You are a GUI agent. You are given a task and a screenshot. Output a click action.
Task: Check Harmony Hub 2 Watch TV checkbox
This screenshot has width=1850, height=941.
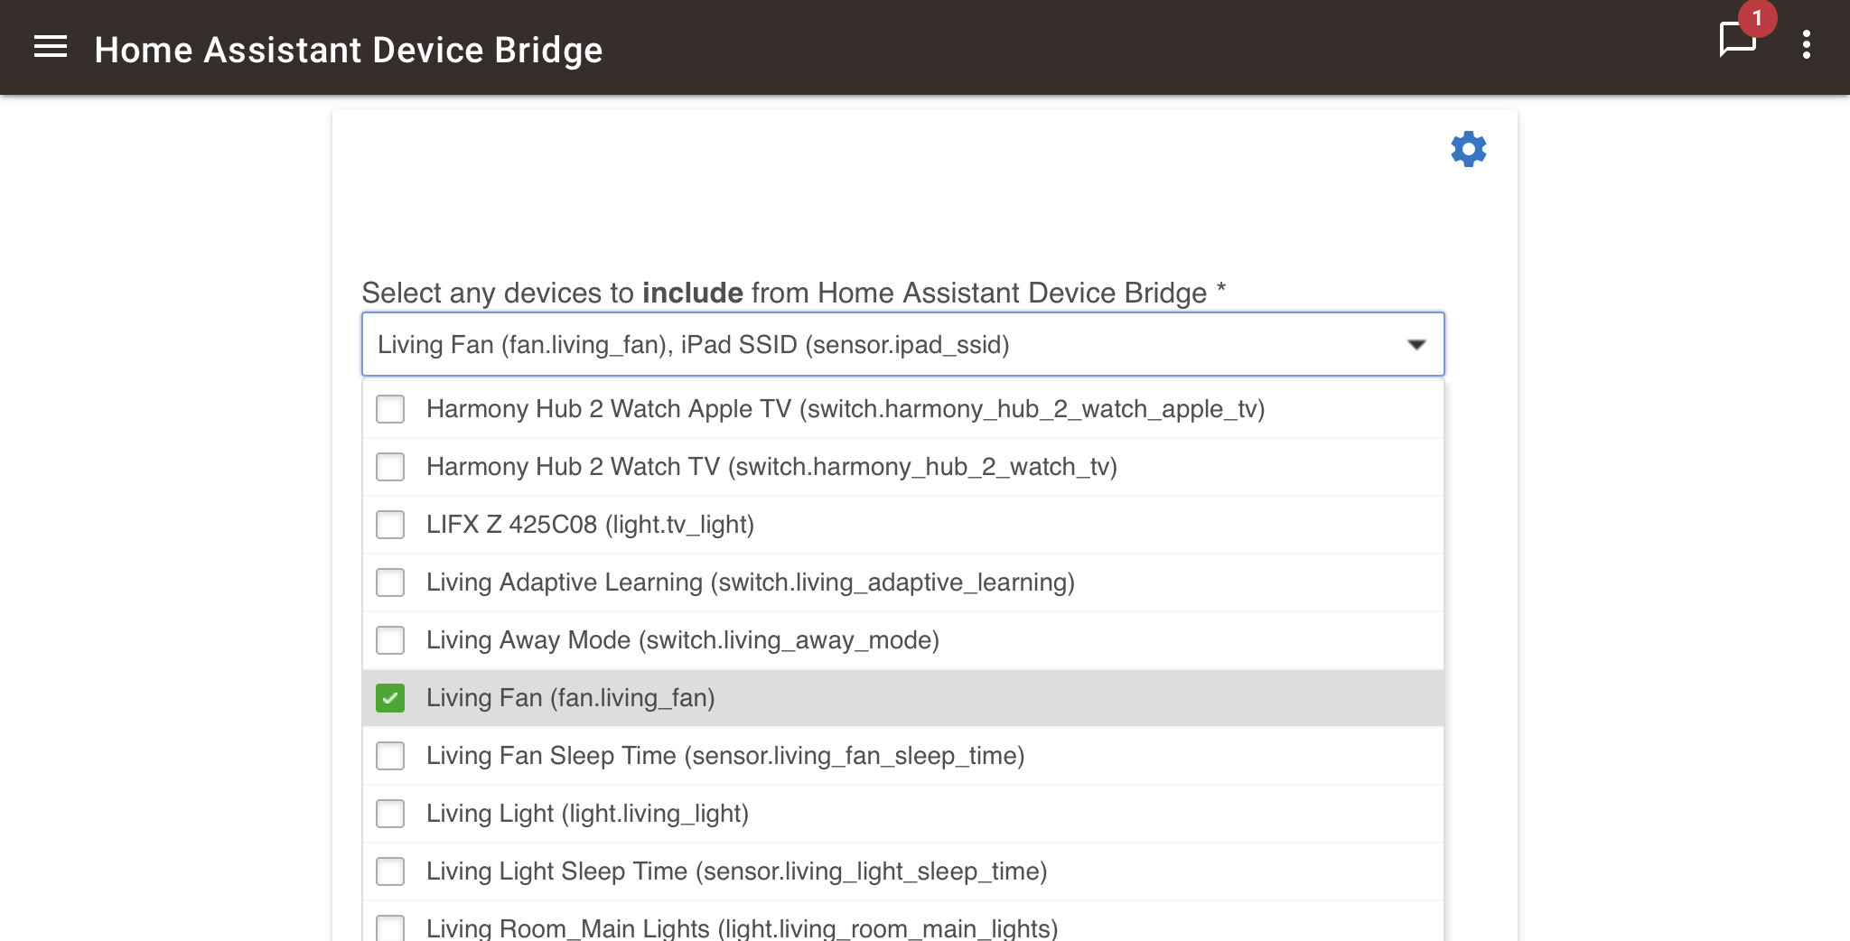pyautogui.click(x=390, y=467)
